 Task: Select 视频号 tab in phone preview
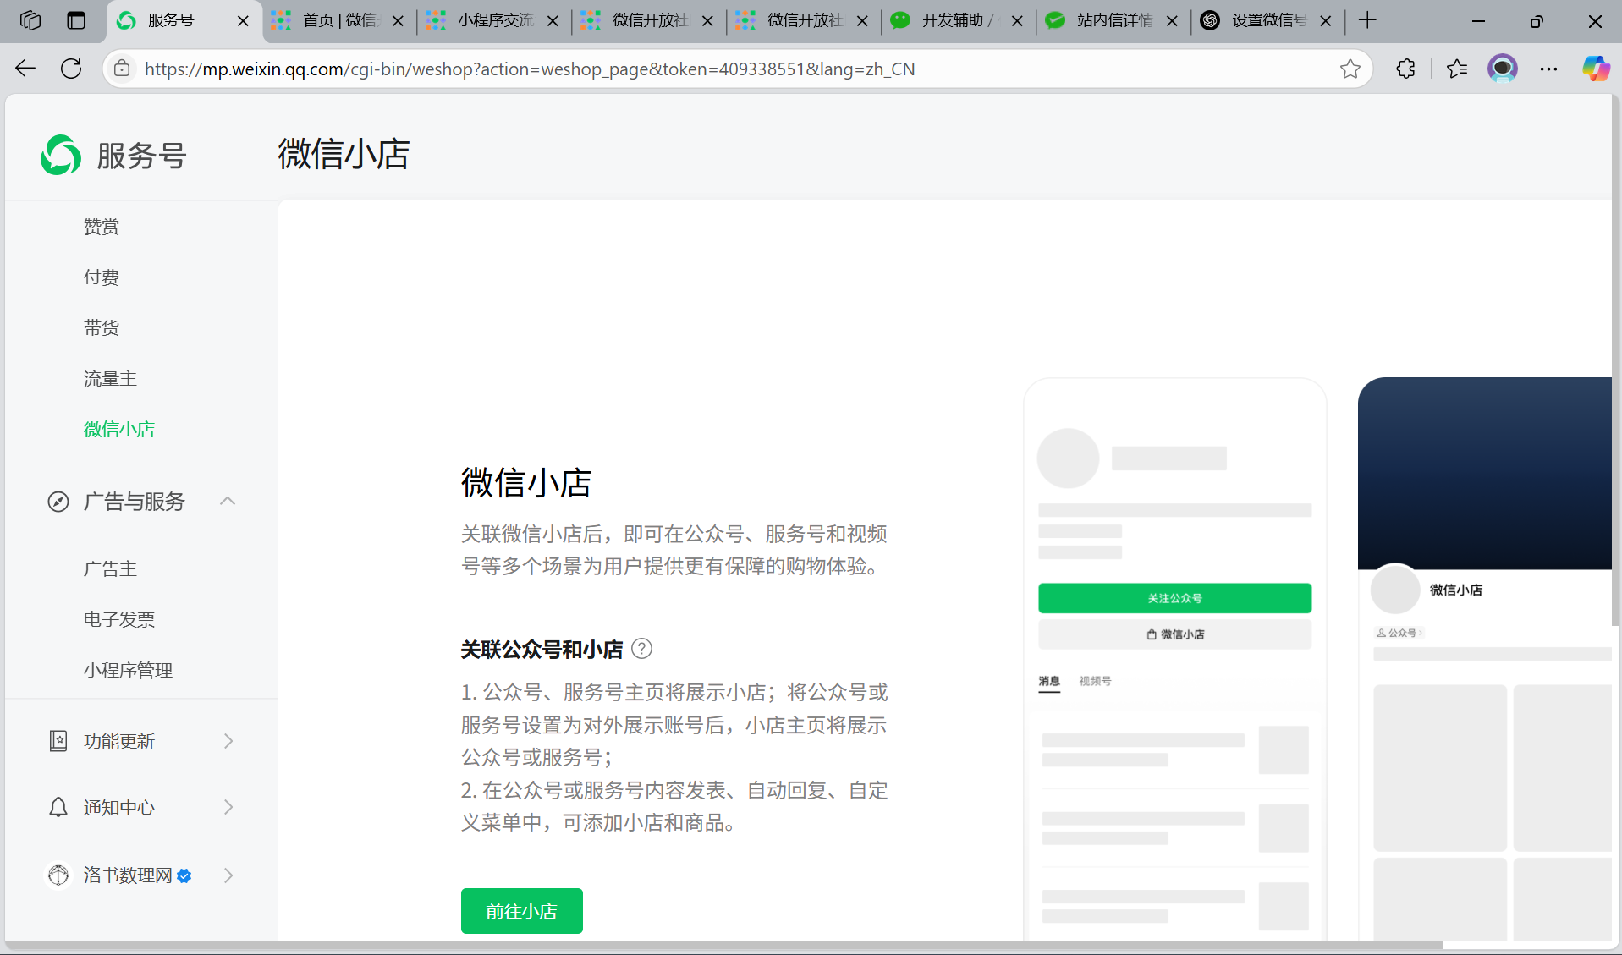(1095, 681)
